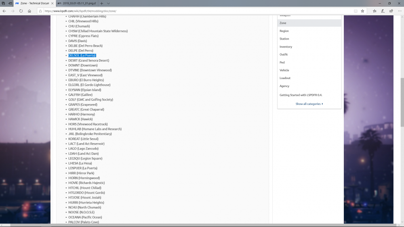Click the CHIL (Vinewood Hills) entry
The width and height of the screenshot is (404, 227).
83,21
